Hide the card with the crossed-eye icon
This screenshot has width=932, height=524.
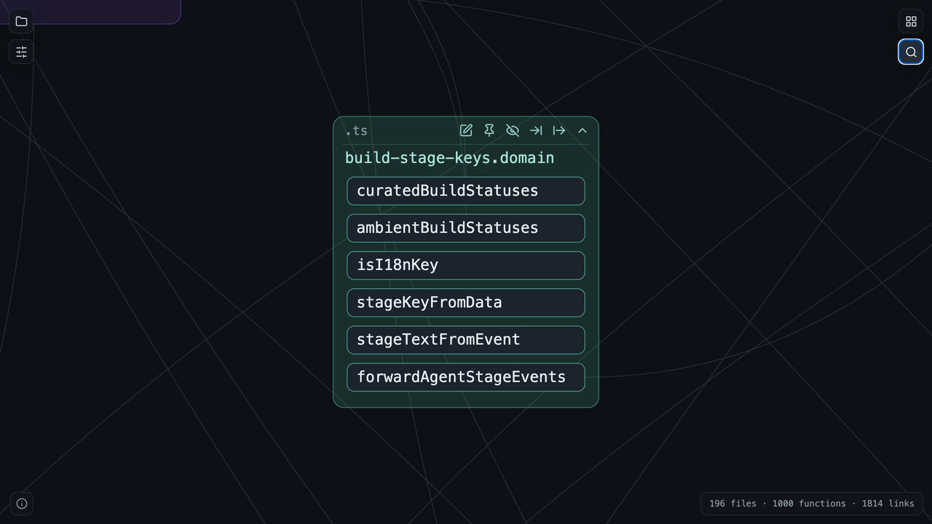(x=513, y=130)
